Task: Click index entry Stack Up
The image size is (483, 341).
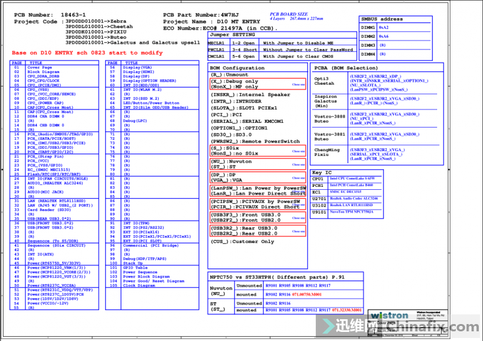Action: coord(133,263)
